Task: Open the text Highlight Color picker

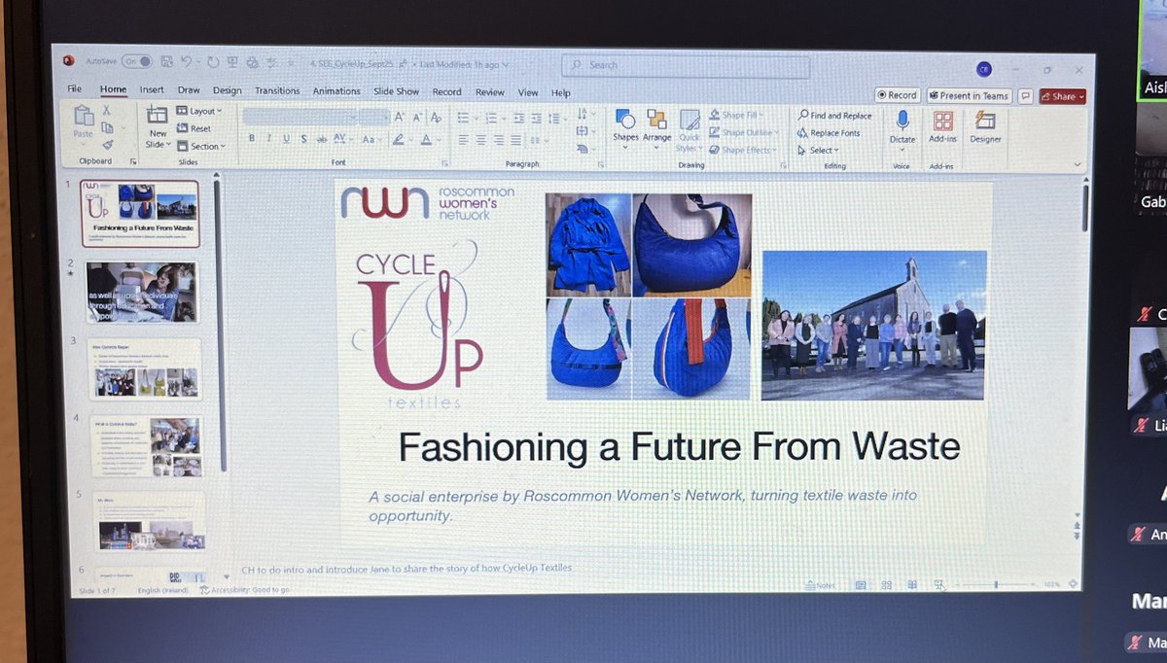Action: [399, 140]
